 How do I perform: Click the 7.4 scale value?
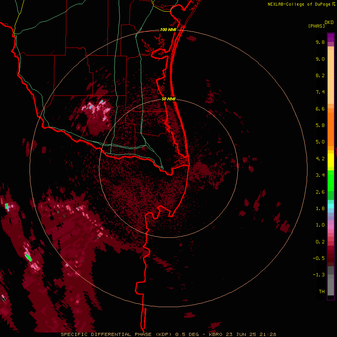point(320,92)
